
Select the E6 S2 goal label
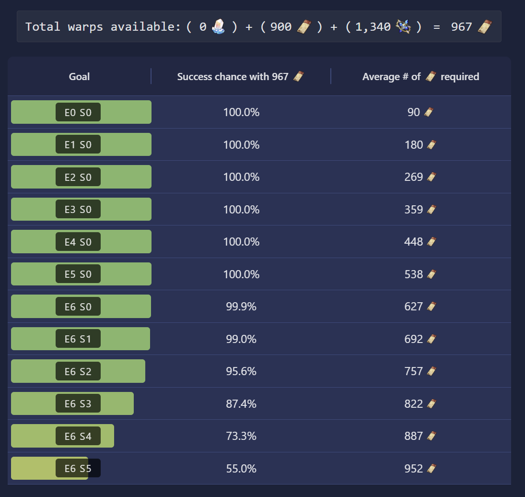(78, 371)
